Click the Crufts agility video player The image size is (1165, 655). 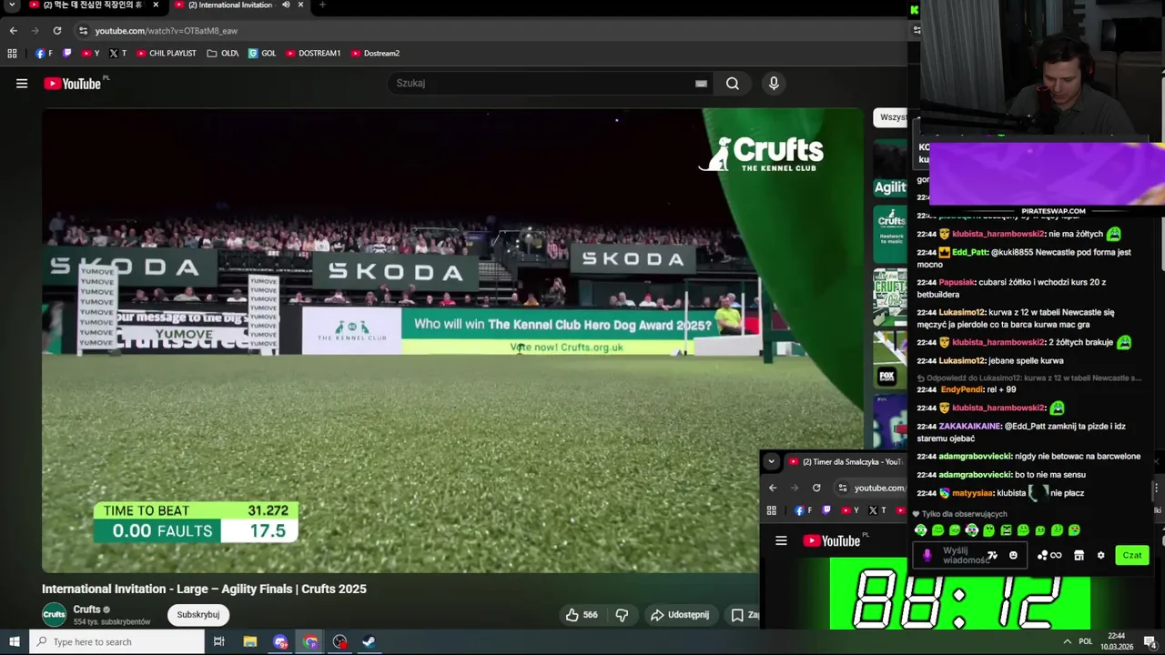click(x=452, y=340)
